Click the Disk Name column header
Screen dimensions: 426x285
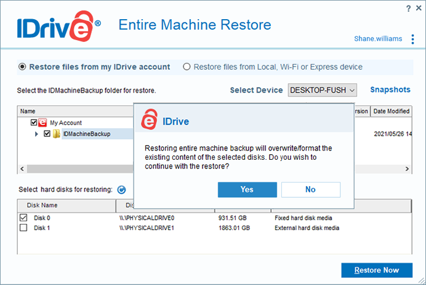66,205
